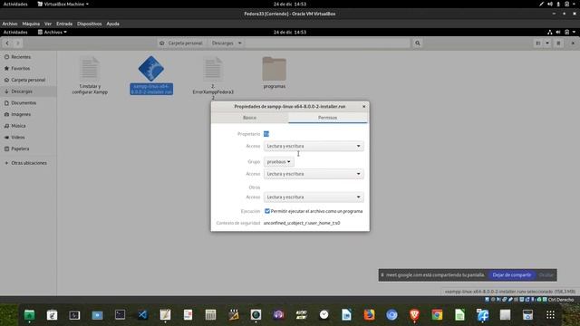Open the headphones audio app in dock
Screen dimensions: 580x326
(x=278, y=314)
